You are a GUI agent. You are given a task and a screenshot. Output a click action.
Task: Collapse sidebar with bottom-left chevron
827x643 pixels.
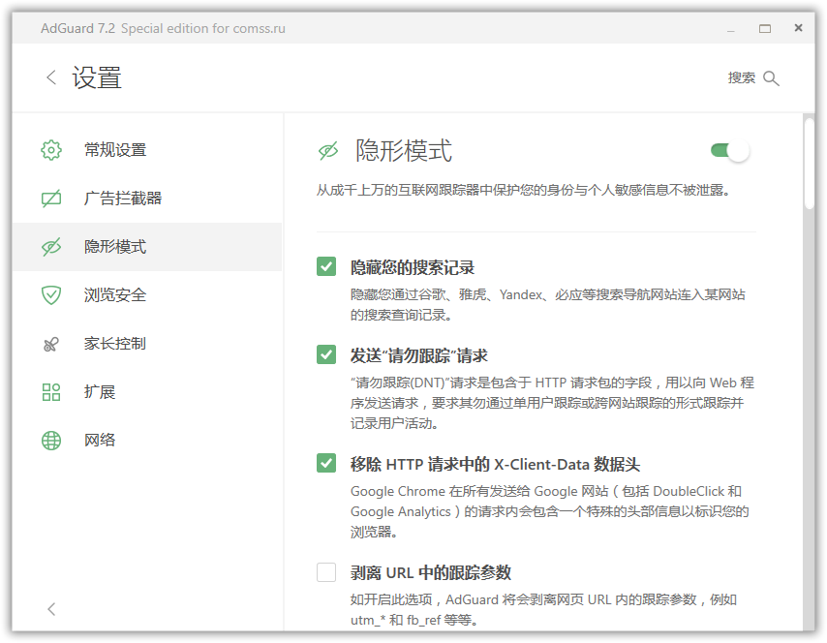coord(51,609)
